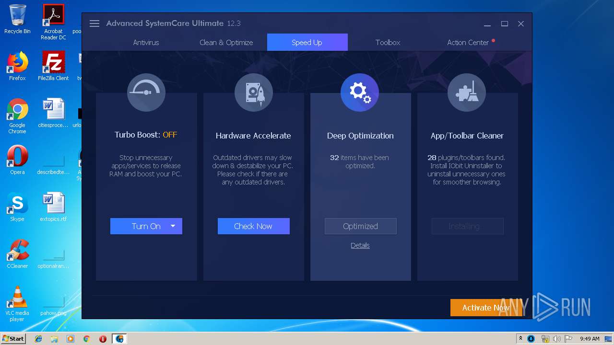Click the App/Toolbar Cleaner heading
The image size is (614, 345).
[467, 136]
